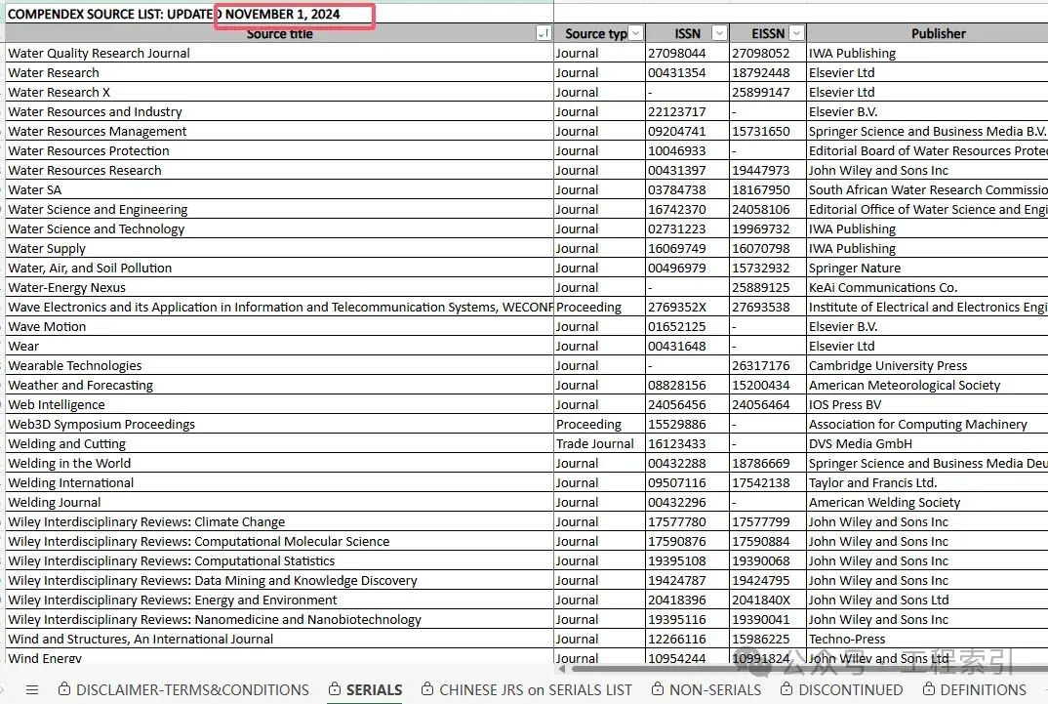
Task: Click the Water Resources Protection cell
Action: pos(279,151)
